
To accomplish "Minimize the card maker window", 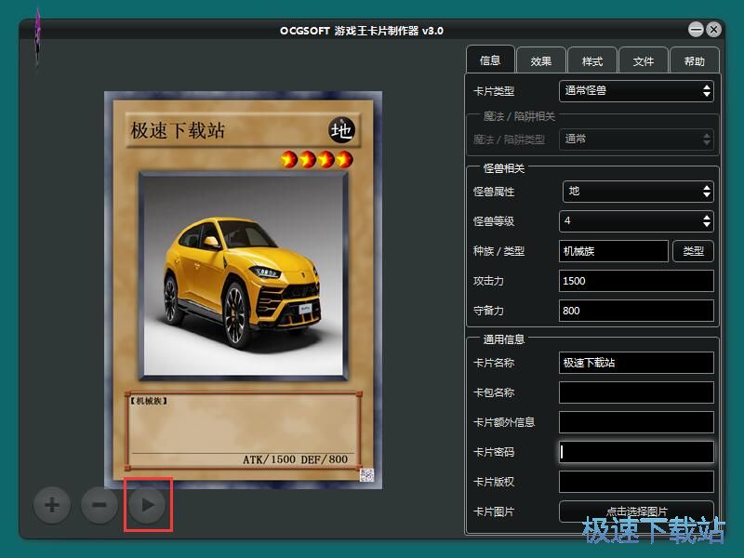I will tap(696, 30).
